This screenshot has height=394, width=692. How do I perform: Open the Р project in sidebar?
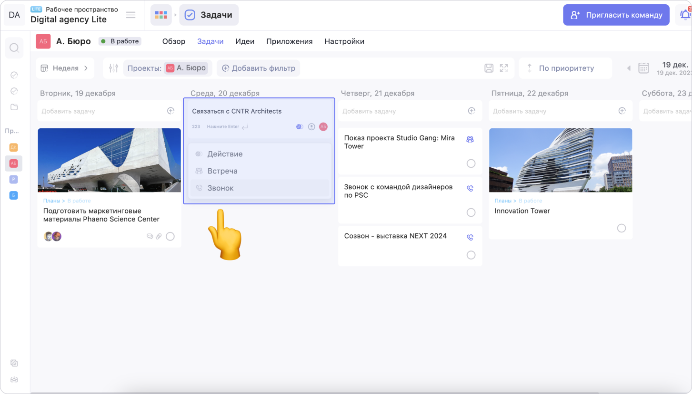point(14,179)
